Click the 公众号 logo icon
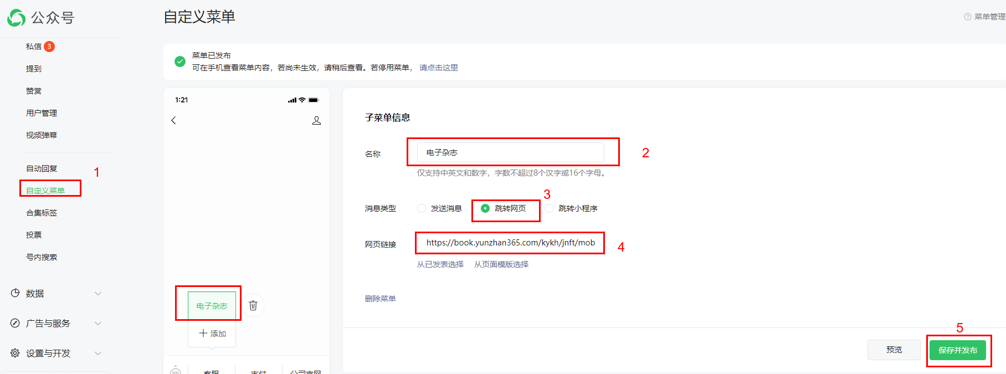The image size is (1006, 374). click(16, 18)
